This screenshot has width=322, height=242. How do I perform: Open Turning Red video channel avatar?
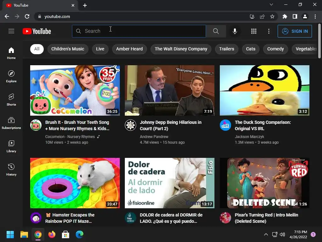click(x=225, y=218)
